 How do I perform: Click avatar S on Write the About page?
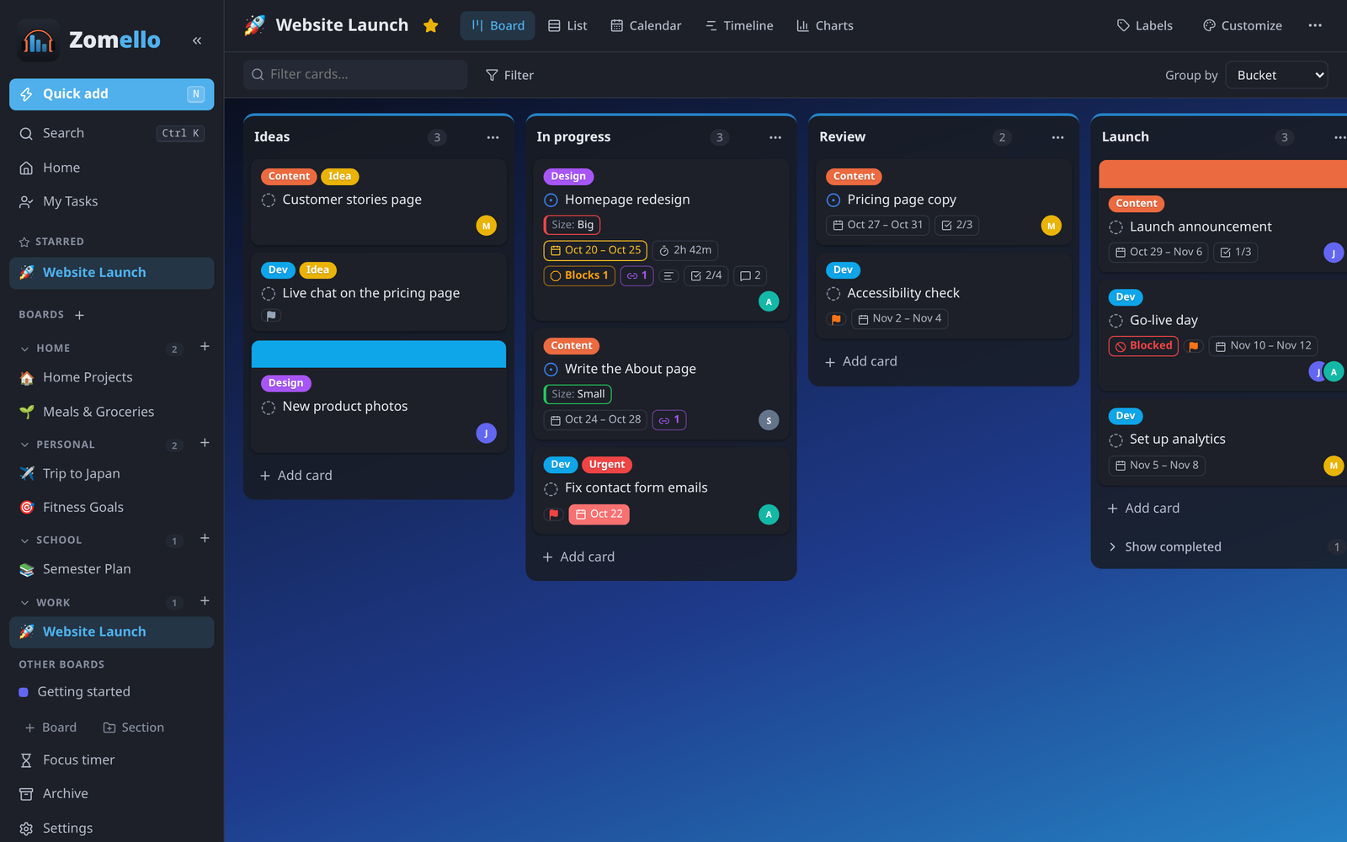(769, 420)
